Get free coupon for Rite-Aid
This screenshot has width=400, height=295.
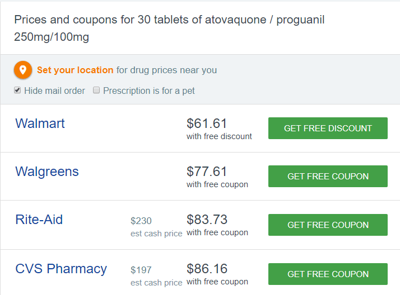(x=328, y=225)
